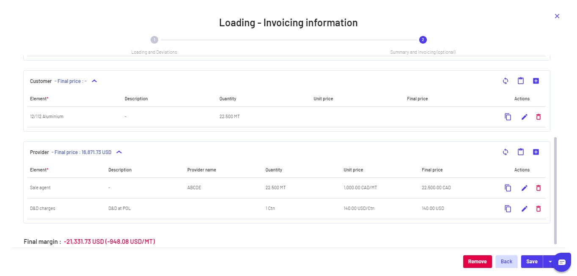Edit the 12/112 Aluminium row
Screen dimensions: 577x276
525,117
